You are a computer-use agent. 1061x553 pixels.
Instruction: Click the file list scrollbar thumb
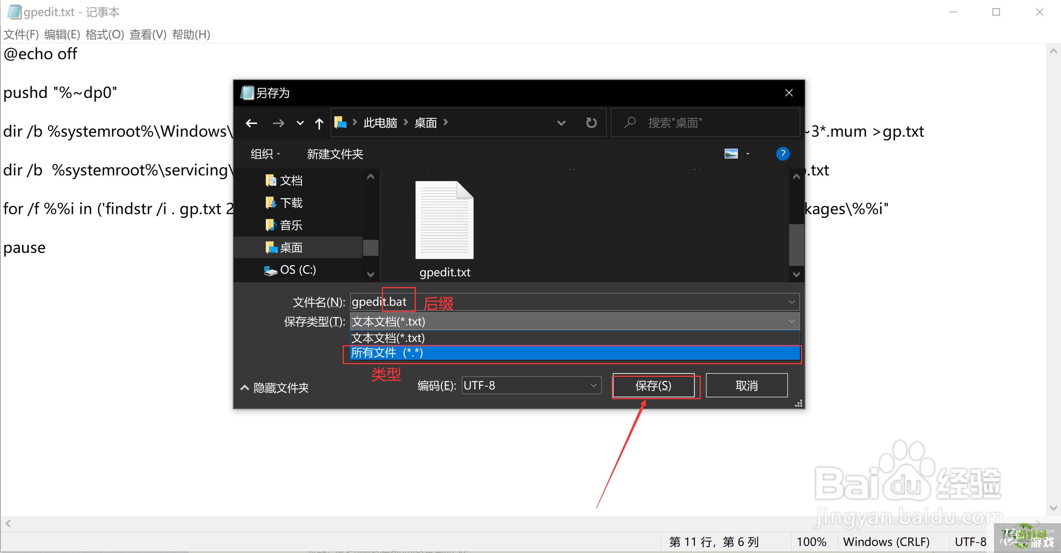796,245
